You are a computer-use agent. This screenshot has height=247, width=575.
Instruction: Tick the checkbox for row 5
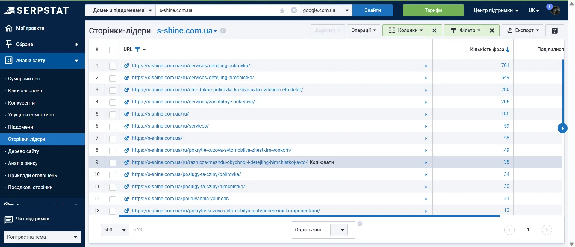[113, 114]
